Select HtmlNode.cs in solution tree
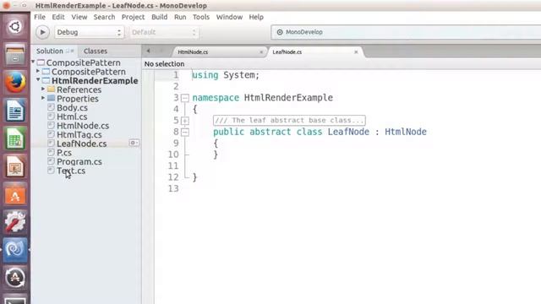This screenshot has width=541, height=304. click(x=83, y=126)
